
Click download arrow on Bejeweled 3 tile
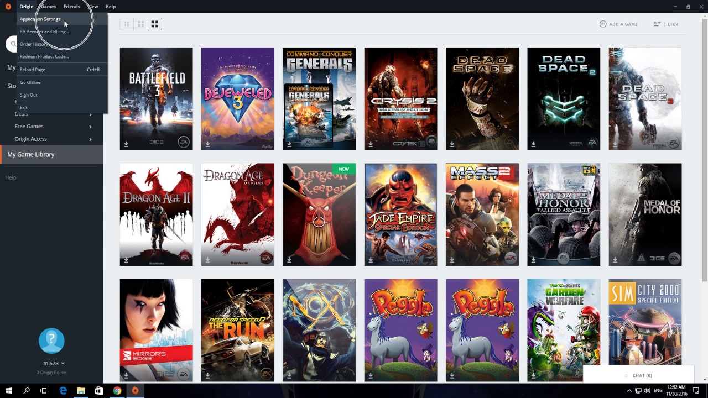coord(207,144)
